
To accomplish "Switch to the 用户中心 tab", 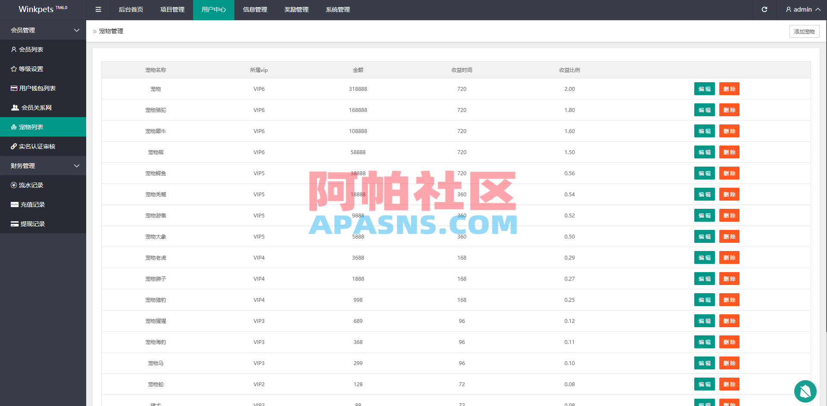I will (x=213, y=9).
